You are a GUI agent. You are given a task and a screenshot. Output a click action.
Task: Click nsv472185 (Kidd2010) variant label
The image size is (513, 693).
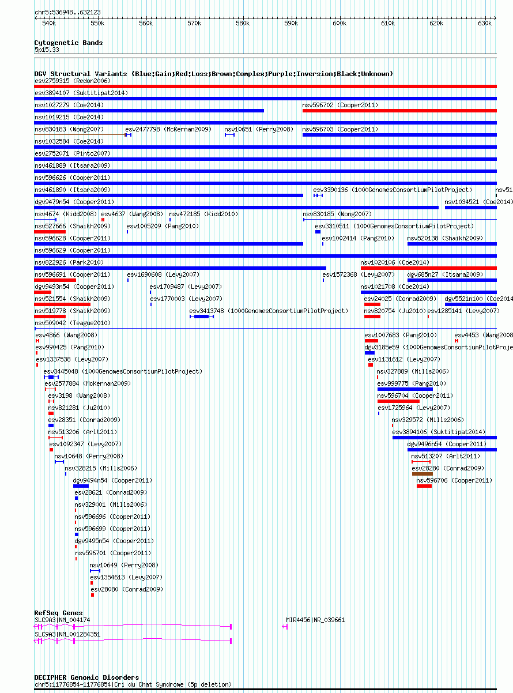coord(203,214)
